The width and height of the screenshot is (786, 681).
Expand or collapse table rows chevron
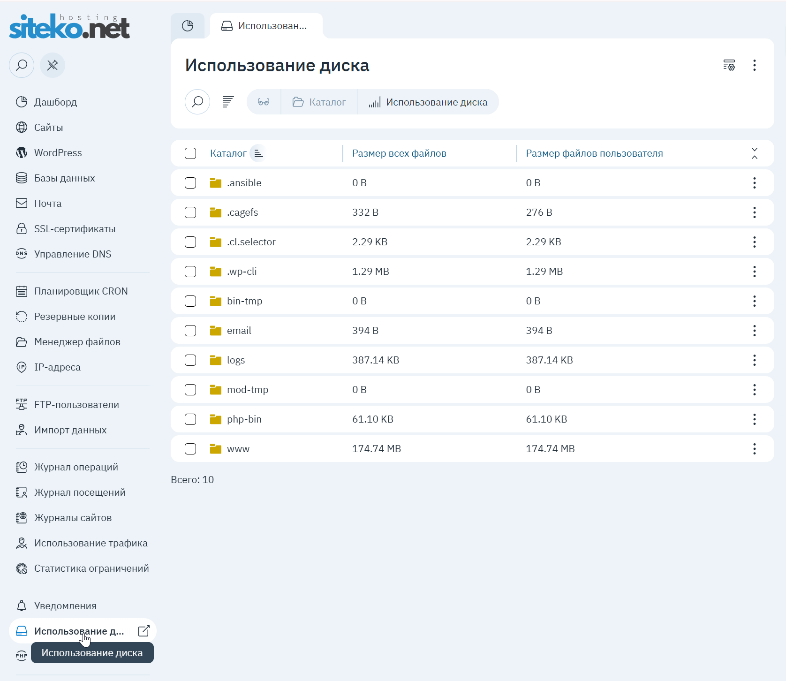tap(755, 153)
